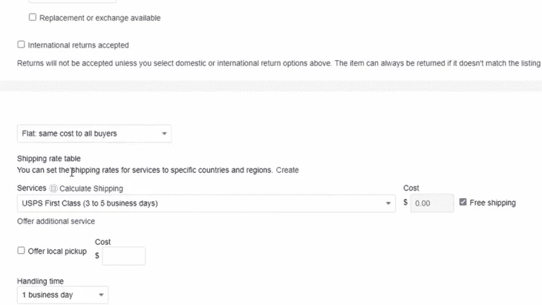Click the dollar sign beside the shipping cost
Screen dimensions: 542x305
(x=405, y=203)
